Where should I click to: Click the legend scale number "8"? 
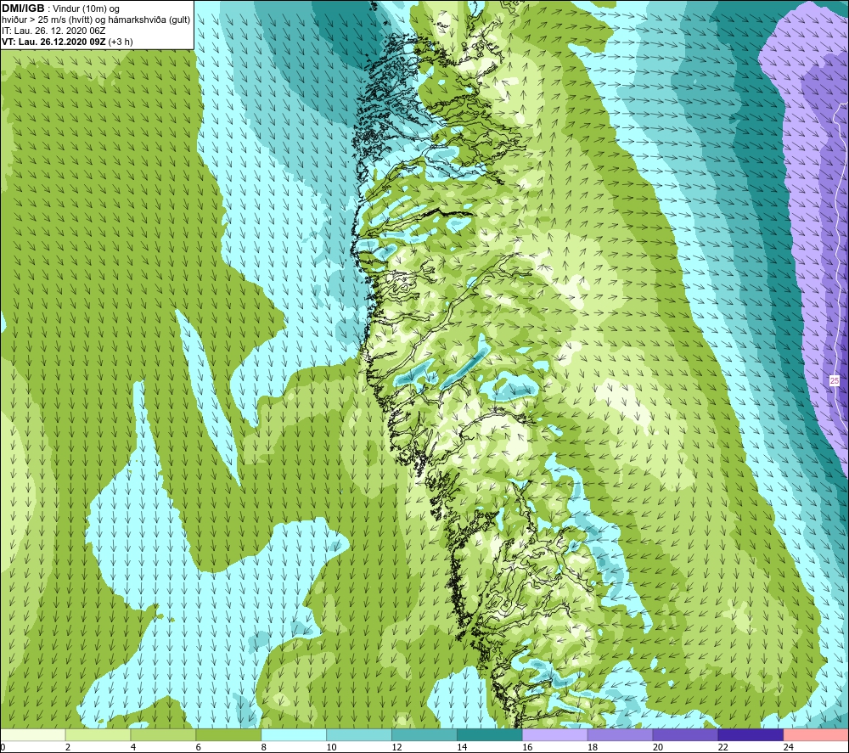pos(264,747)
